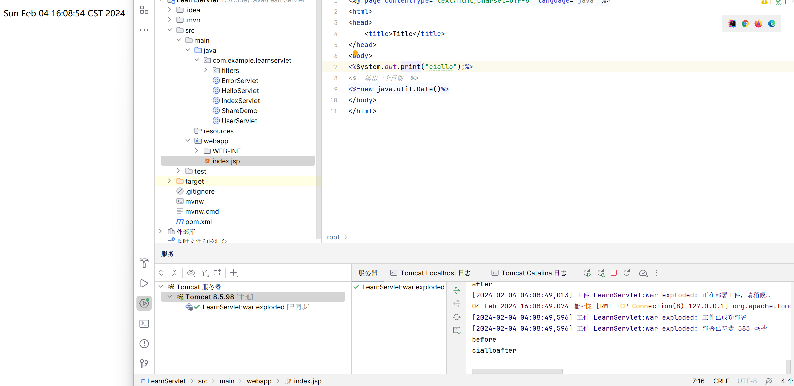Open the Services tool window icon

coord(144,303)
